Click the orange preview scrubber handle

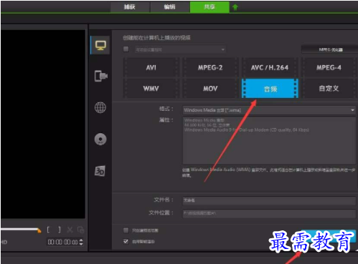[x=39, y=230]
